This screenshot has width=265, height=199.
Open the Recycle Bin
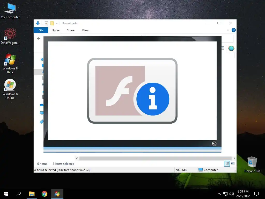coord(252,165)
